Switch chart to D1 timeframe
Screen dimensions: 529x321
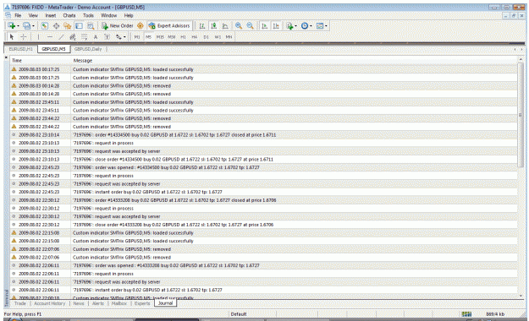[207, 37]
